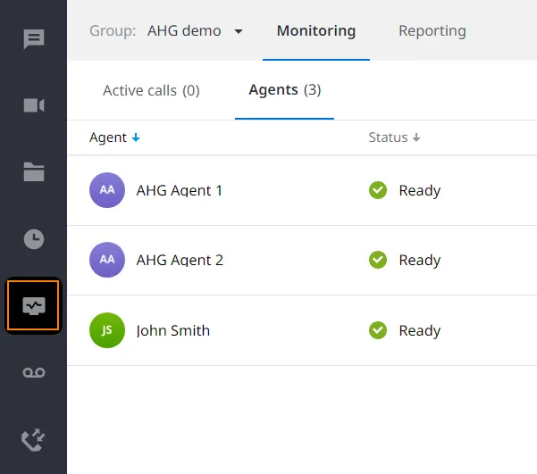Image resolution: width=537 pixels, height=474 pixels.
Task: Click Ready check icon for AHG Agent 1
Action: [378, 190]
